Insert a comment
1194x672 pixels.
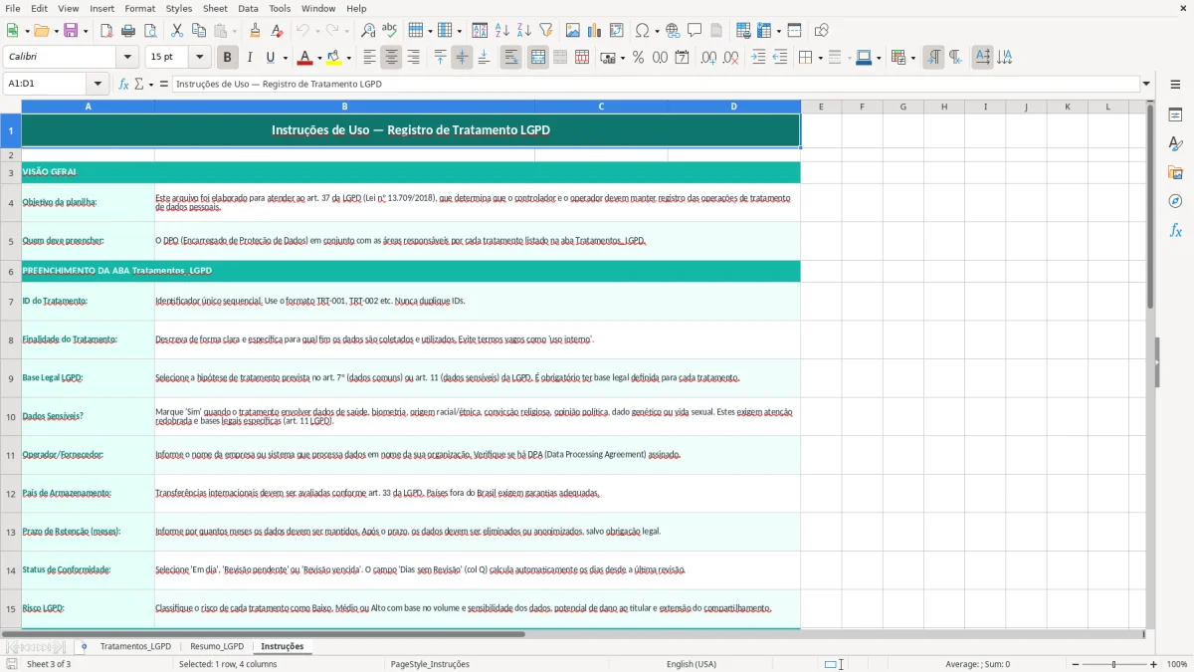695,31
